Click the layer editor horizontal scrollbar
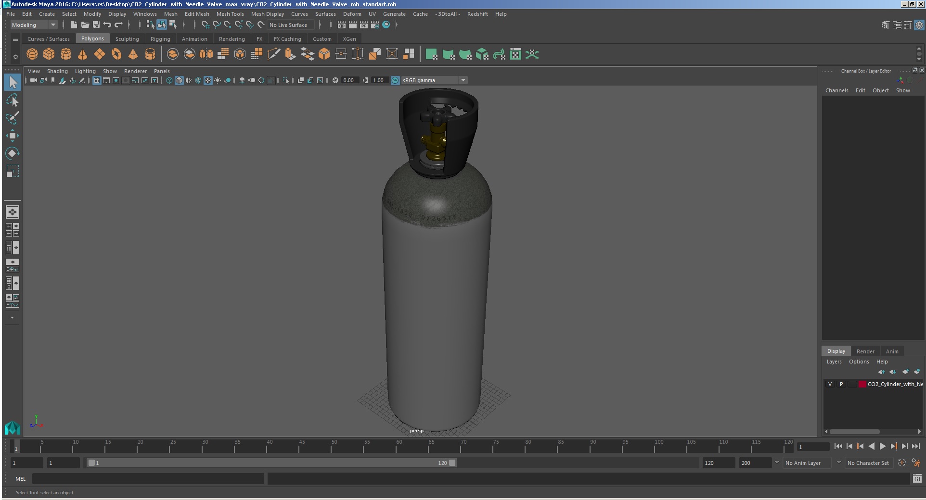926x500 pixels. 855,431
